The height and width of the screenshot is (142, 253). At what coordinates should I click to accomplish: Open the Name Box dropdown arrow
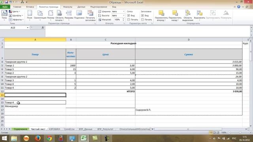[x=28, y=28]
